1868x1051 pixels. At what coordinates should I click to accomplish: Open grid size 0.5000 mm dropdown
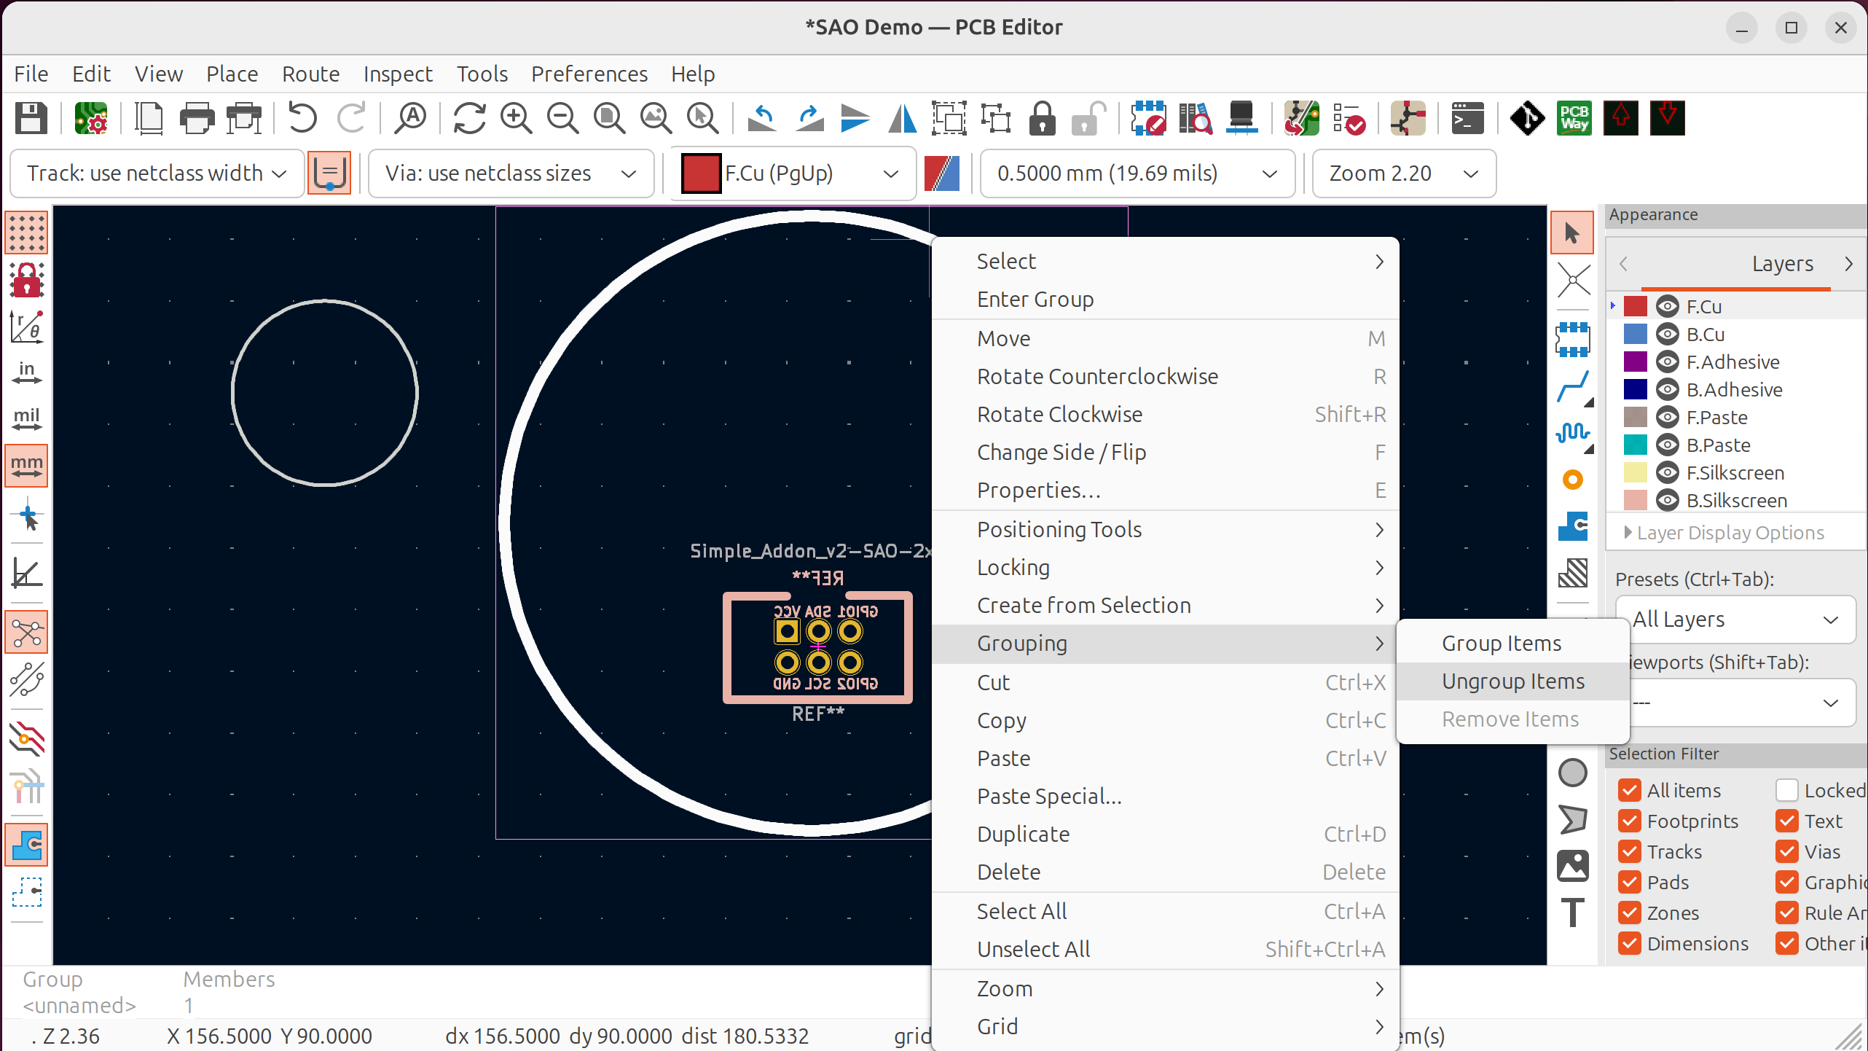coord(1137,173)
